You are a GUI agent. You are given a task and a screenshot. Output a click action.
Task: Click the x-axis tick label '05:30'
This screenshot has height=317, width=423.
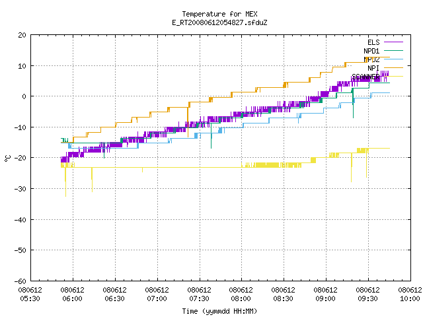click(x=30, y=299)
